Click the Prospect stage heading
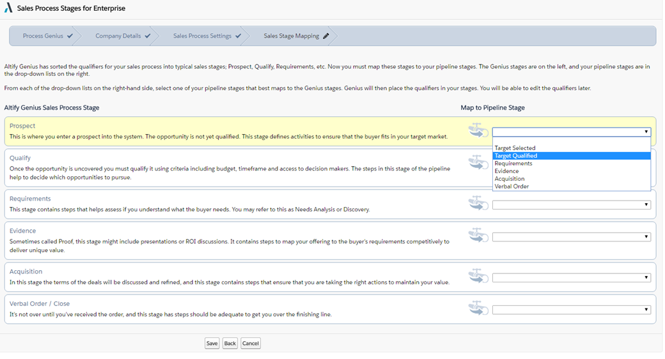The height and width of the screenshot is (359, 665). click(x=22, y=126)
